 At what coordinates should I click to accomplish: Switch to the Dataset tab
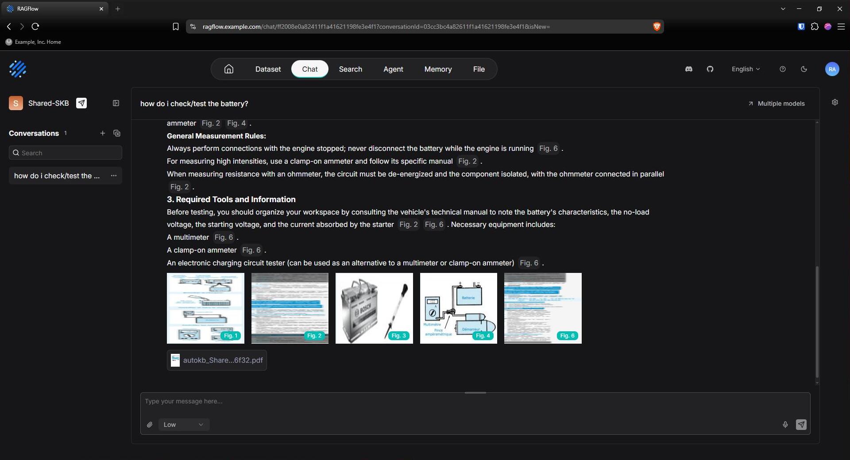[x=268, y=69]
